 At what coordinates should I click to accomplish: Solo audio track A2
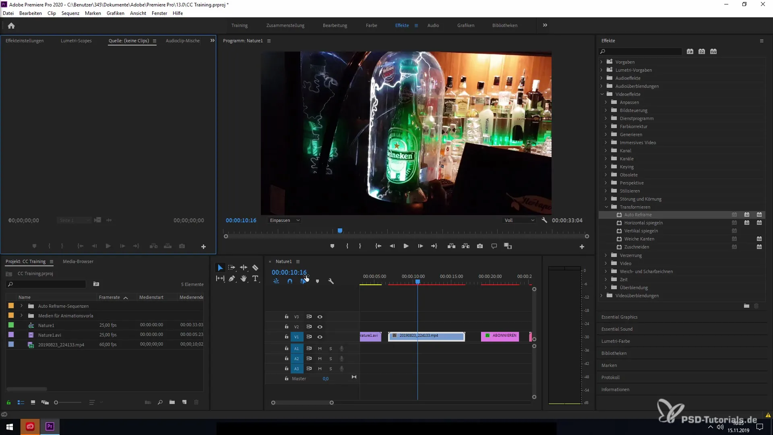(331, 358)
